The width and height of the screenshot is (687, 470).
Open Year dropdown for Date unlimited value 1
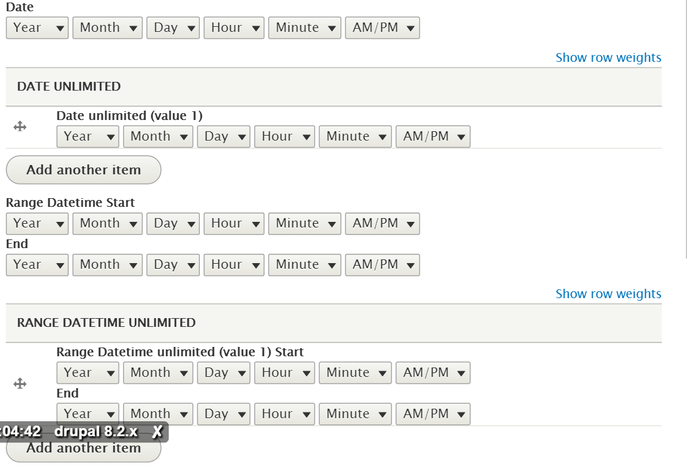pos(87,136)
